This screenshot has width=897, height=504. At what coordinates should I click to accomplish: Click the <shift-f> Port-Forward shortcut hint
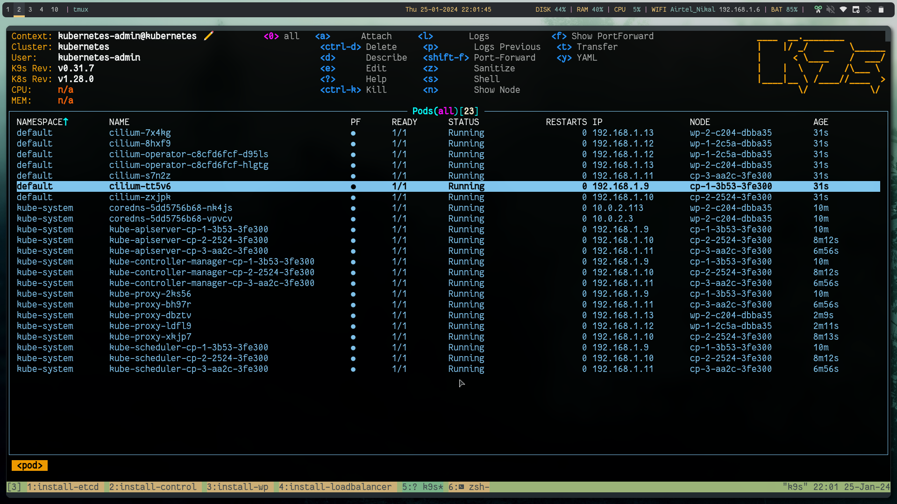479,57
